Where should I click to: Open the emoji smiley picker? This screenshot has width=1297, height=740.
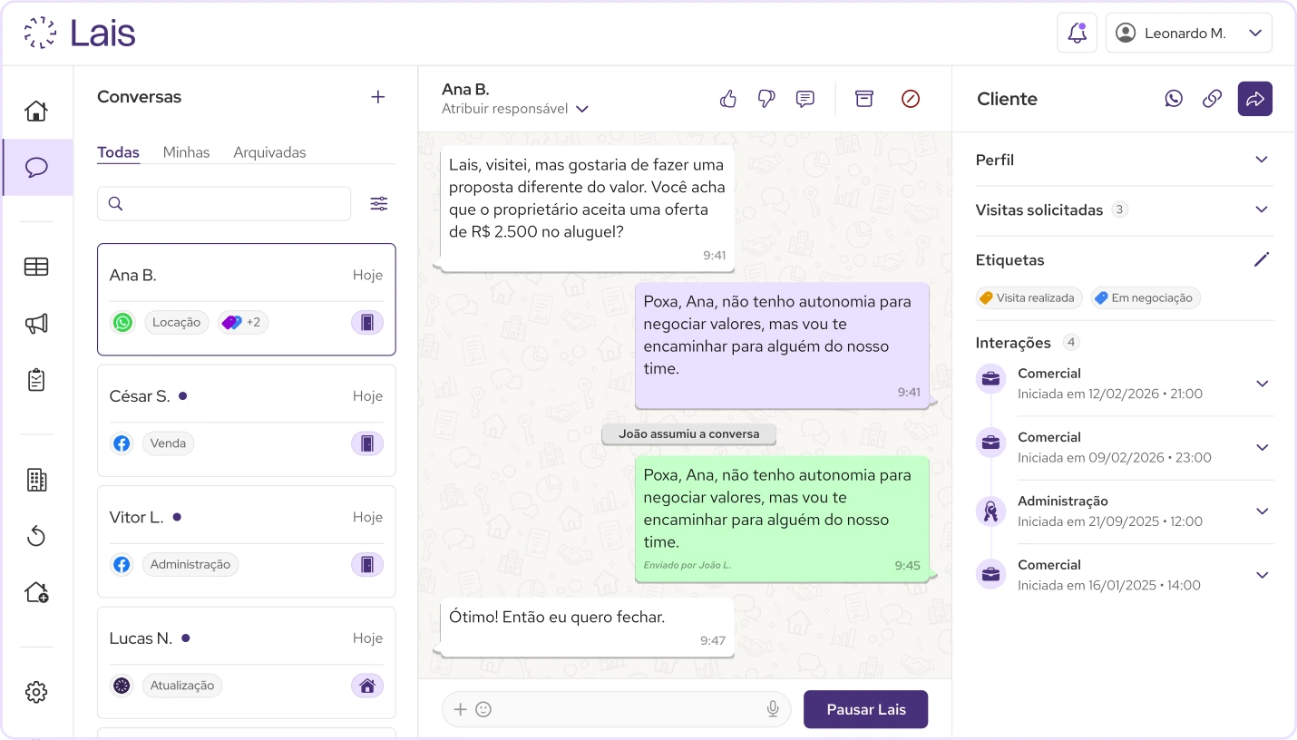pyautogui.click(x=483, y=709)
